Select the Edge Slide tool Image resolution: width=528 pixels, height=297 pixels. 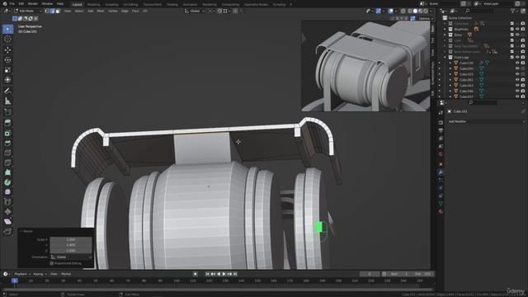tap(7, 201)
